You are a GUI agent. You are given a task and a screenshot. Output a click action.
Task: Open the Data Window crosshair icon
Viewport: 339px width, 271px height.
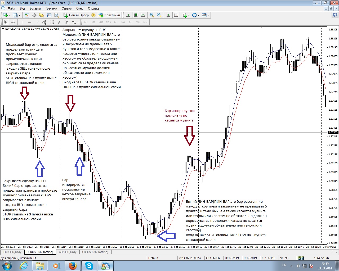pyautogui.click(x=34, y=15)
